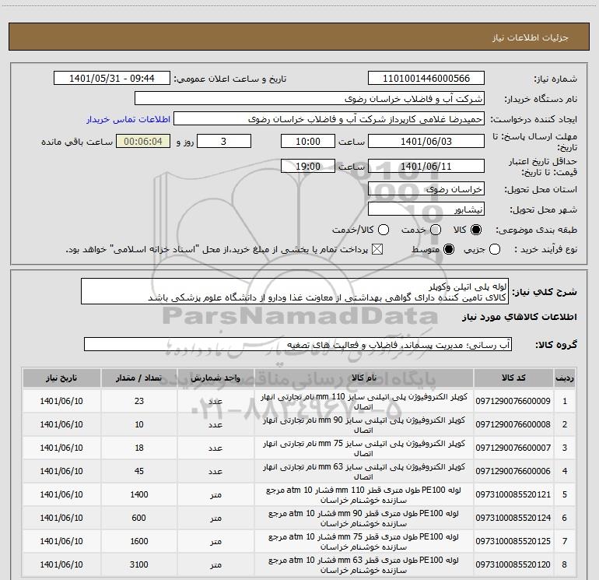The height and width of the screenshot is (580, 599).
Task: Select the کالا radio button
Action: (x=476, y=230)
